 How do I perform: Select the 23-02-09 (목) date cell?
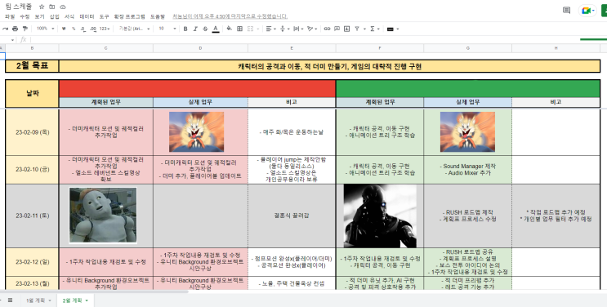32,132
